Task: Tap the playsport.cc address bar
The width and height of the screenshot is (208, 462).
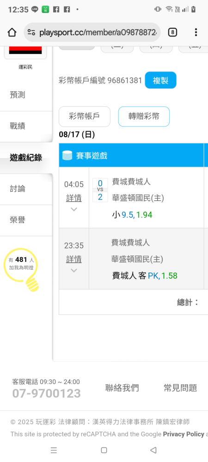Action: coord(92,32)
